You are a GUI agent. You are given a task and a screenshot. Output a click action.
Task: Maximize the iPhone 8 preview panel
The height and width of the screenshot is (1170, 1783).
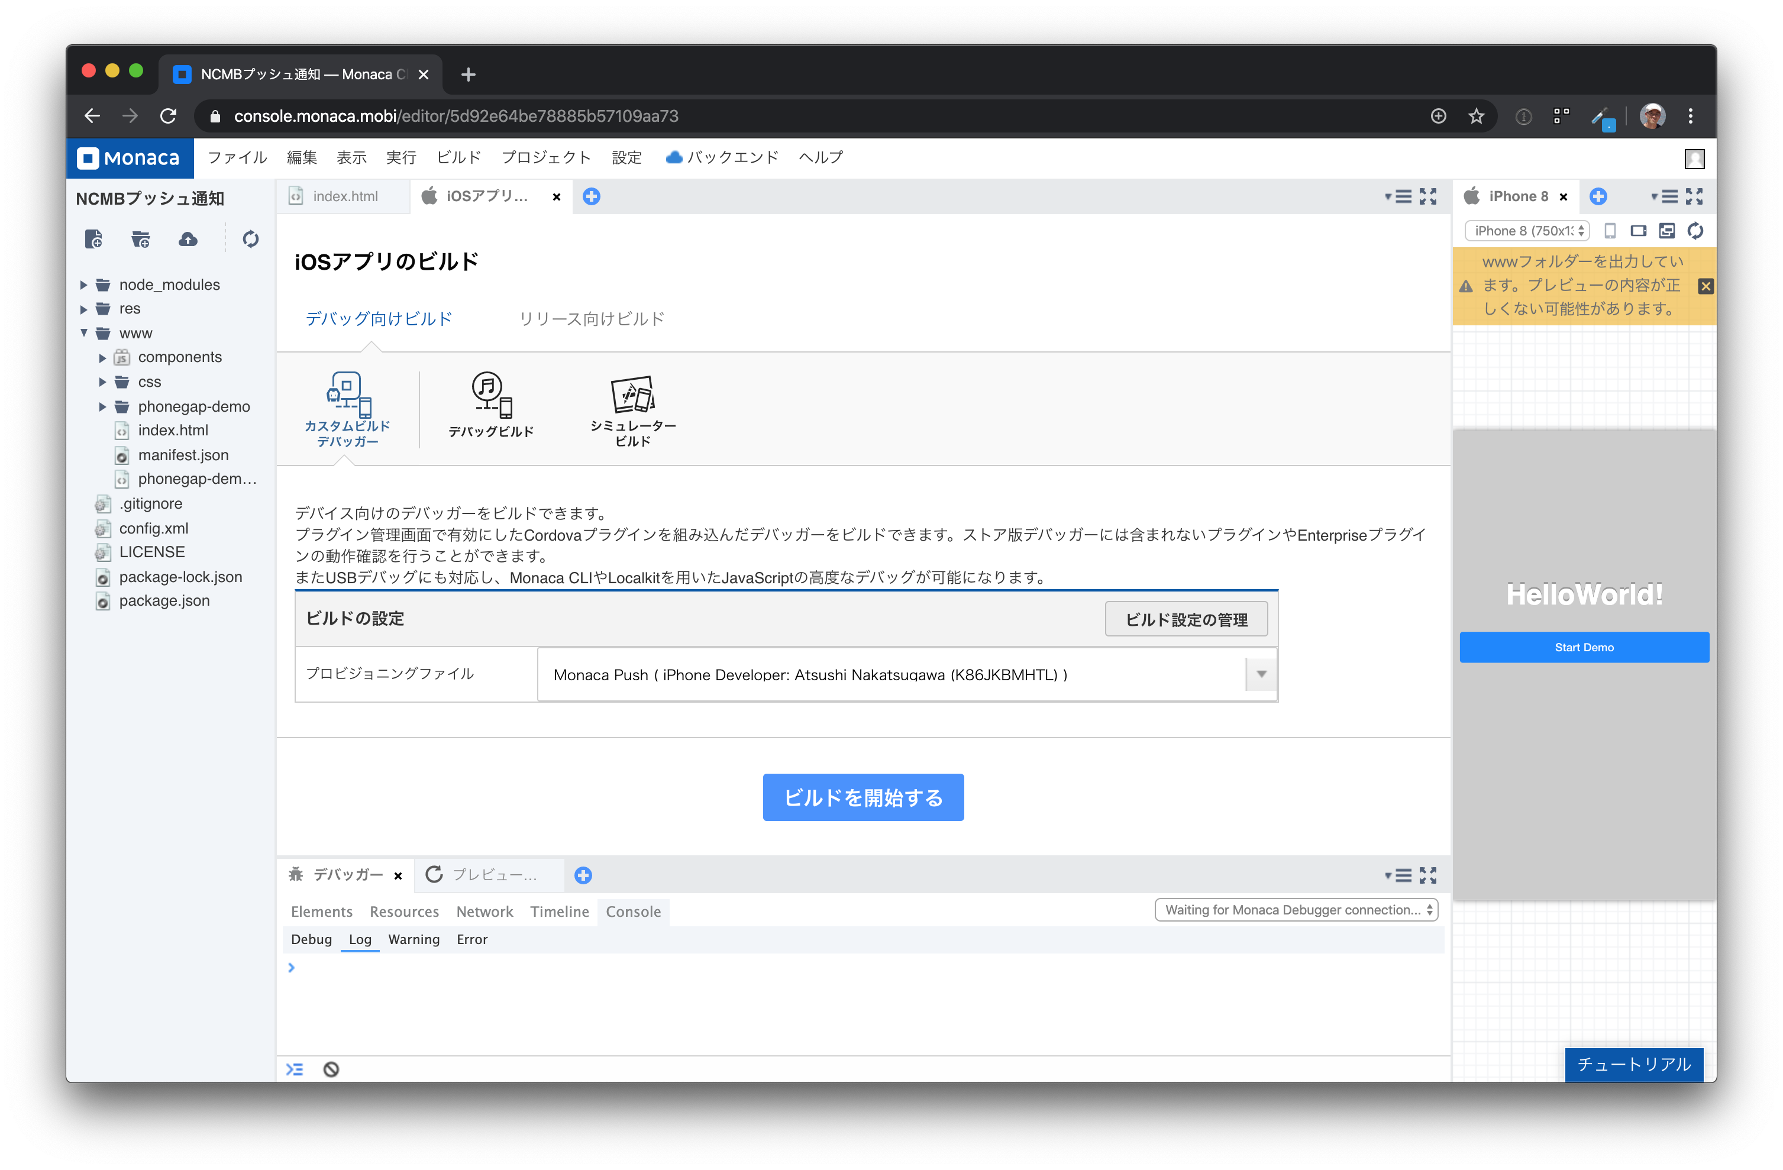tap(1694, 196)
